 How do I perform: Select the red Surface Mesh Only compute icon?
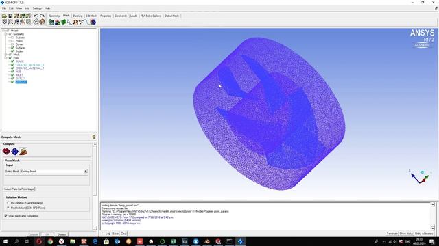[6, 151]
